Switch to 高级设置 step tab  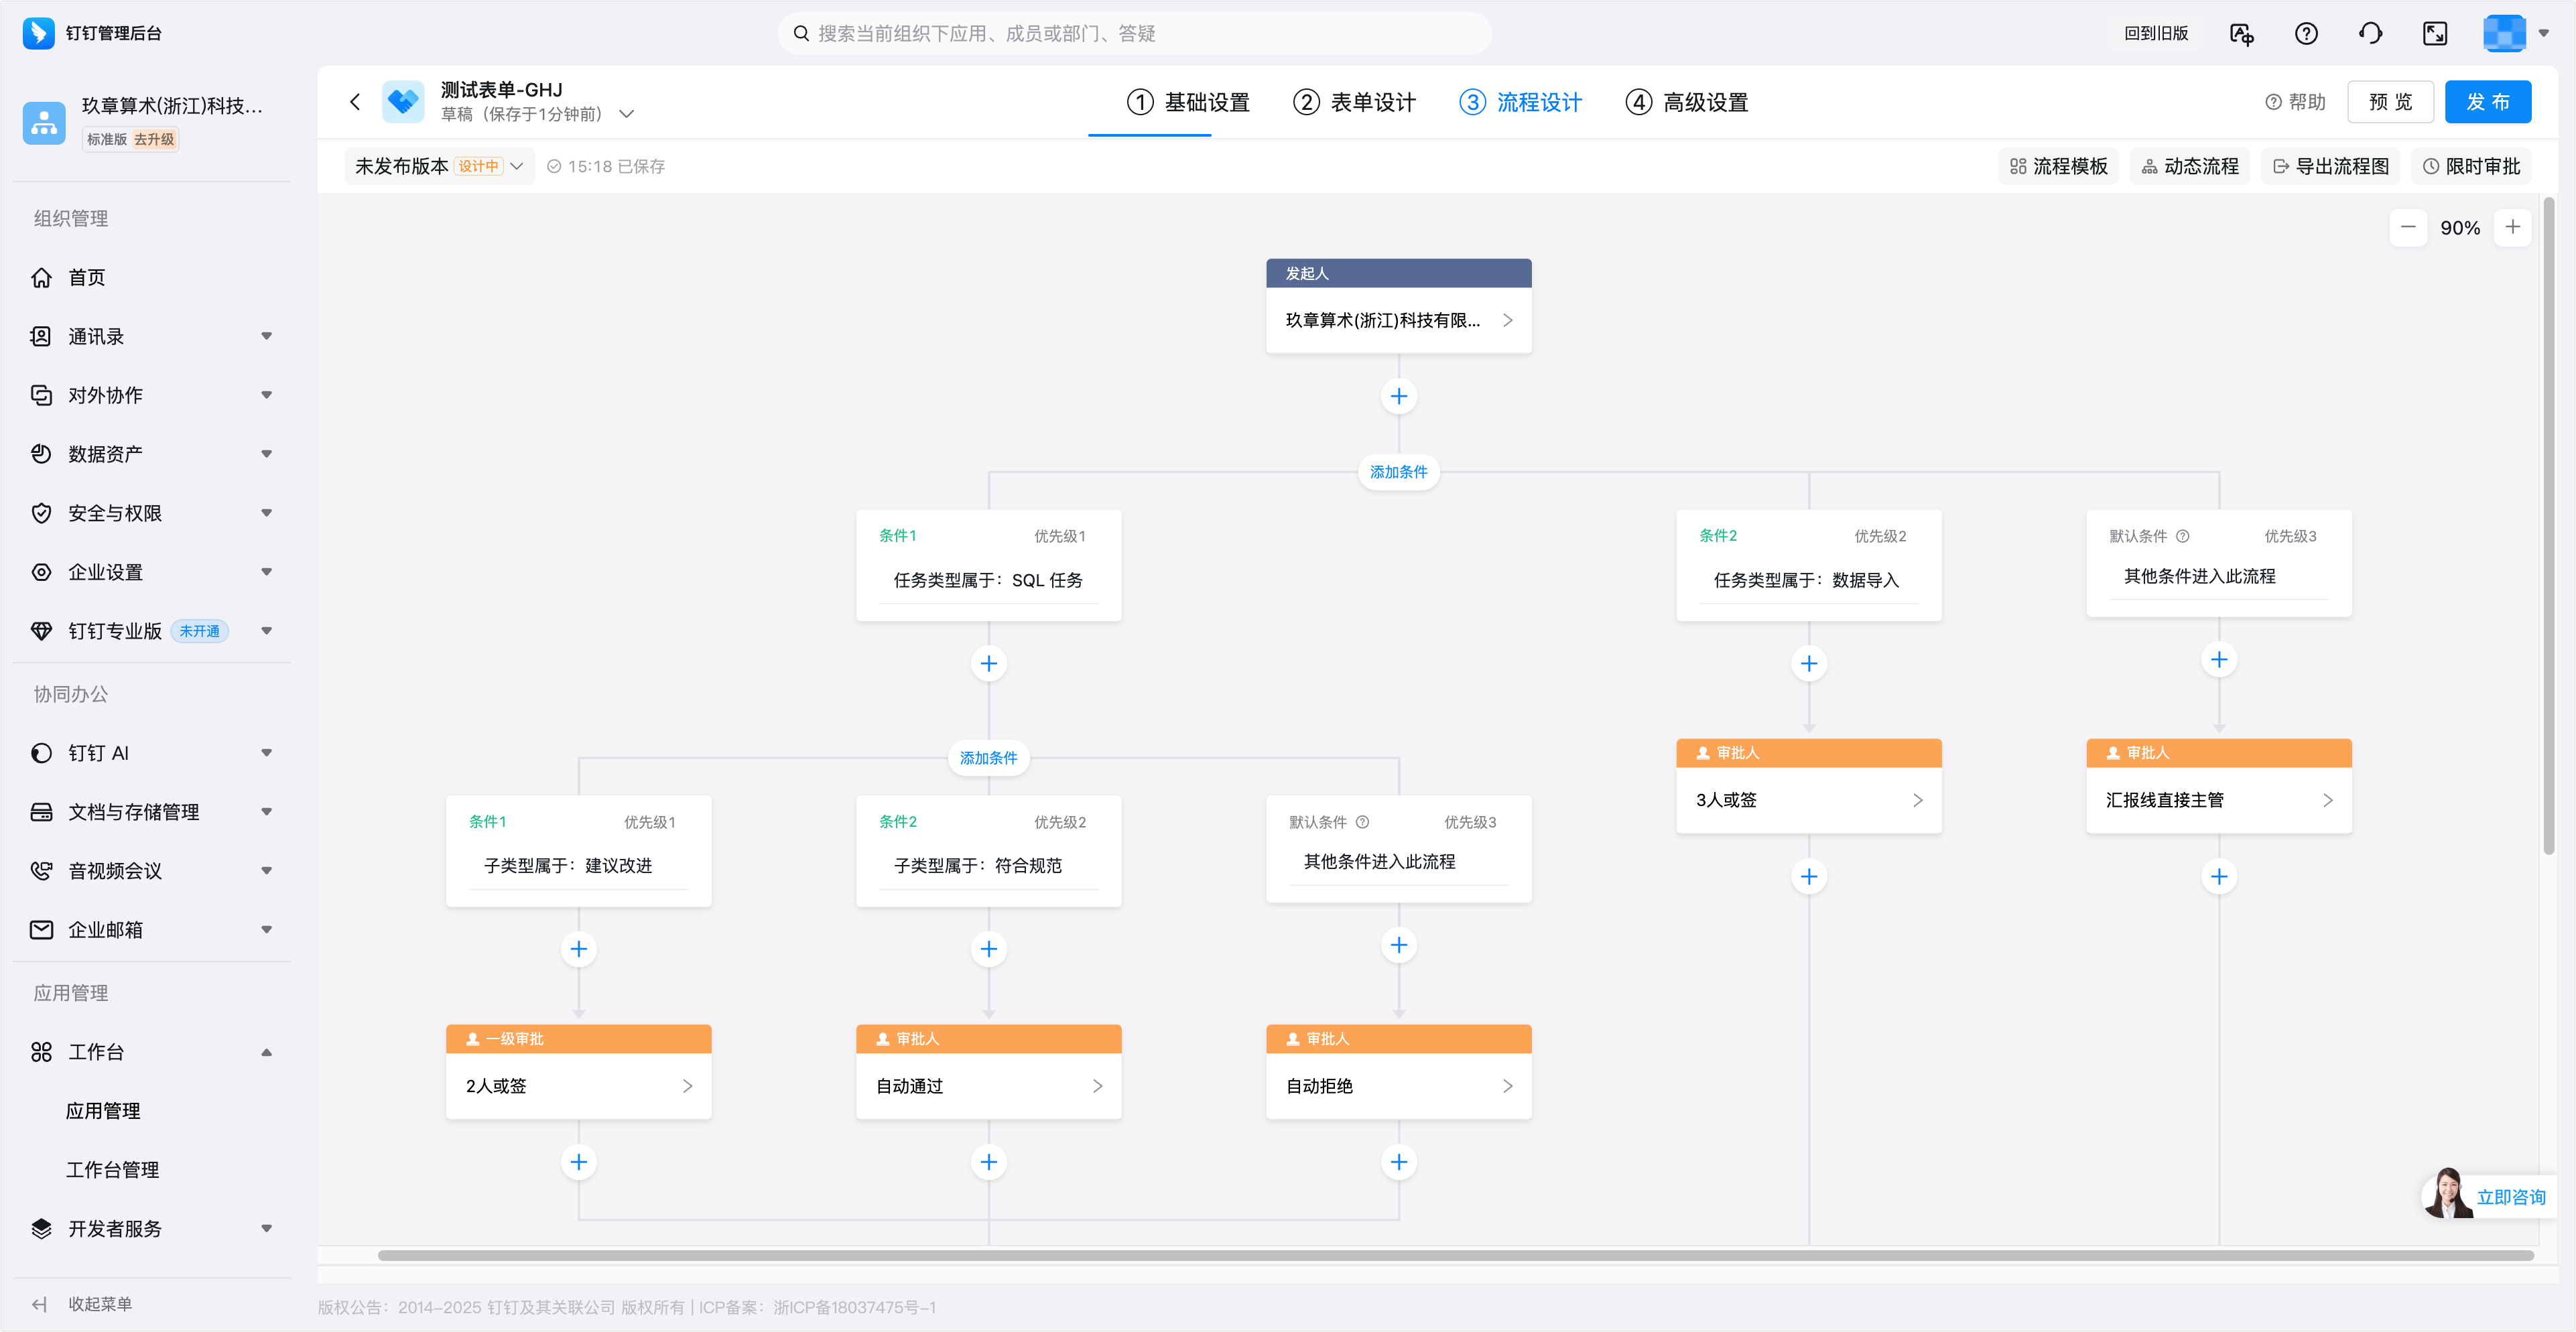click(1686, 102)
